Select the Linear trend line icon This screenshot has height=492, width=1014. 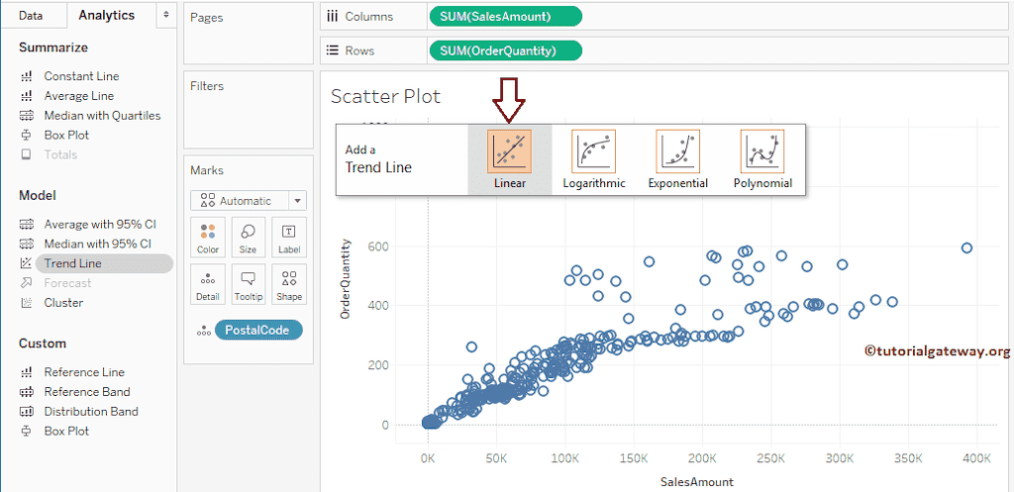(509, 151)
